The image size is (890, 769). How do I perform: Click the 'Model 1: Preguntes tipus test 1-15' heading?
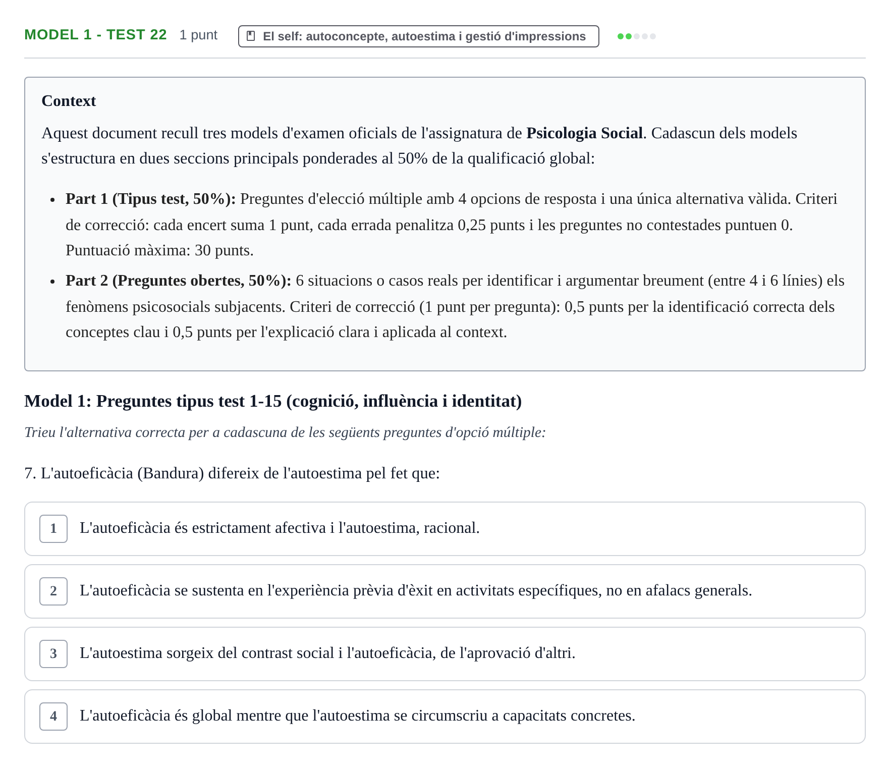273,401
